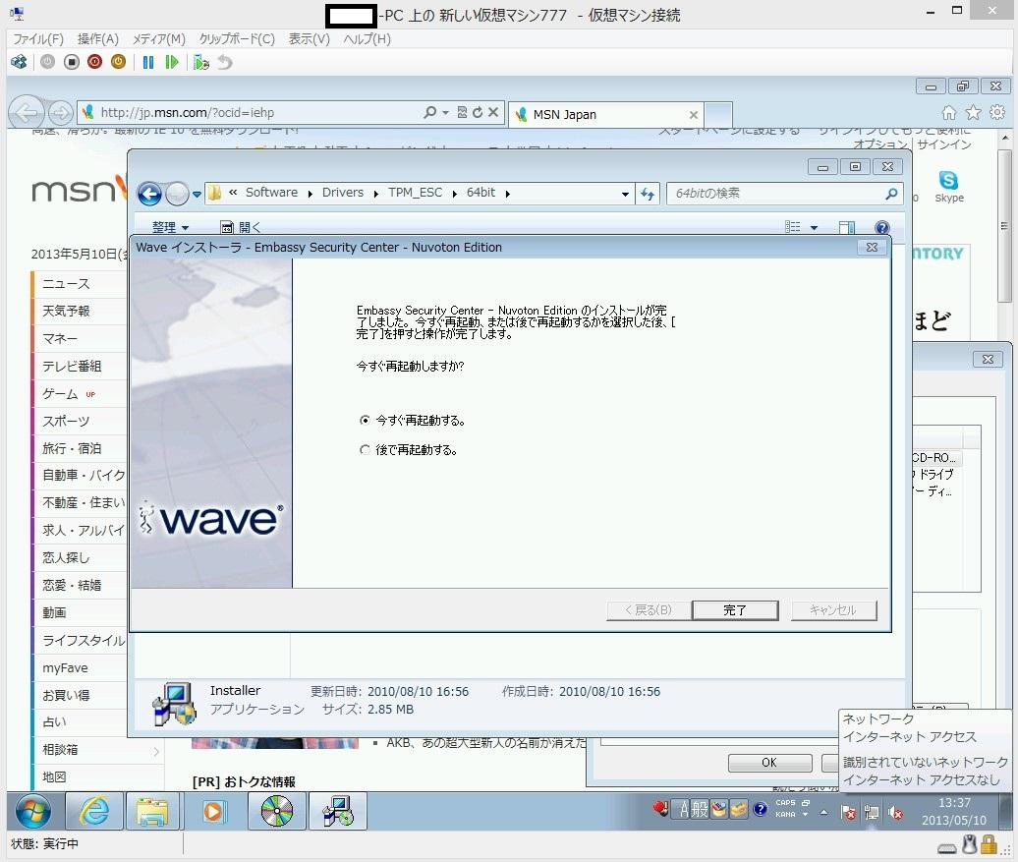Open the メディア(M) menu
The width and height of the screenshot is (1018, 862).
[159, 39]
